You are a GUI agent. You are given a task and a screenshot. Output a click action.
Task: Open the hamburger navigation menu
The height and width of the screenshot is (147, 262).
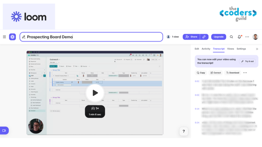[4, 37]
